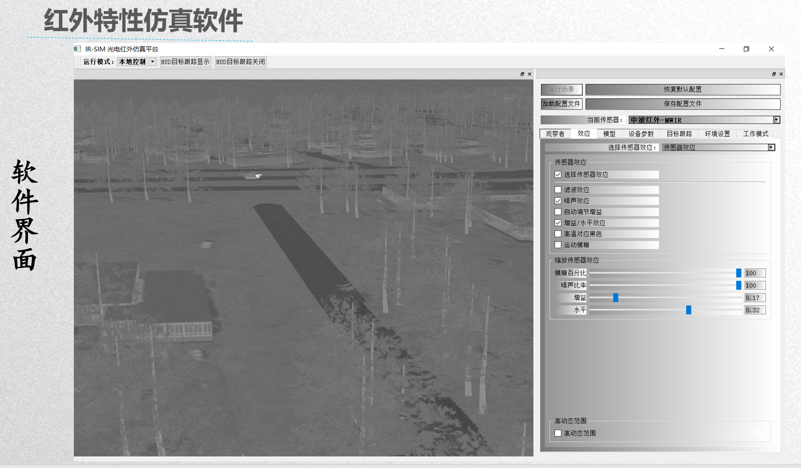Click the 增益 value field 0.17
Image resolution: width=801 pixels, height=468 pixels.
pyautogui.click(x=755, y=298)
